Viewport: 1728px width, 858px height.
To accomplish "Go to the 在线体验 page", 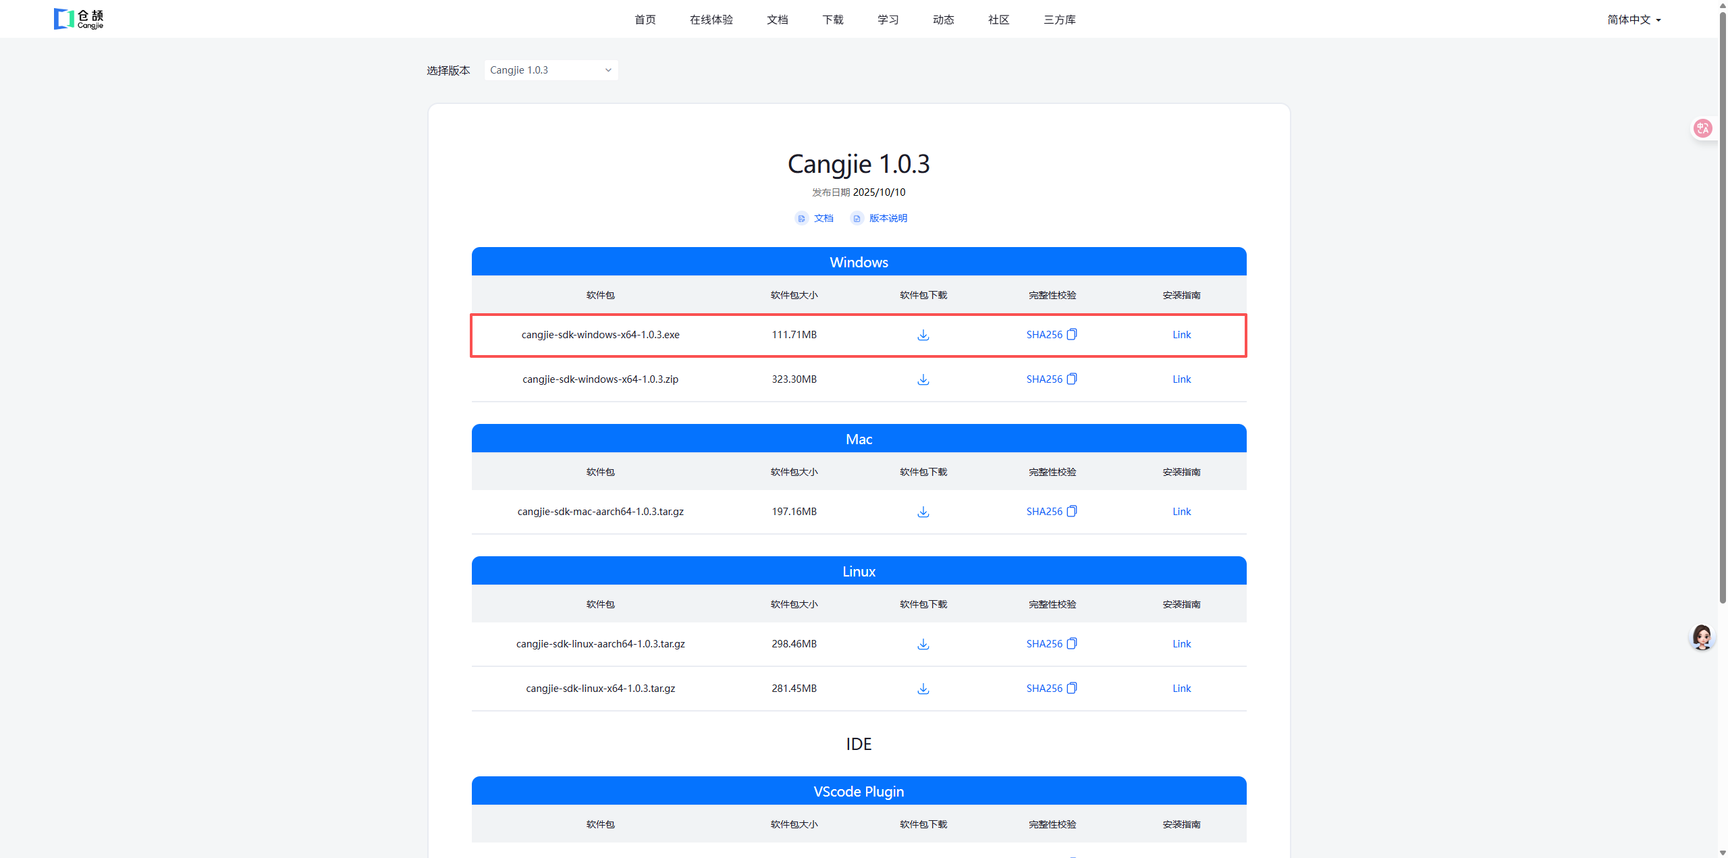I will [711, 20].
